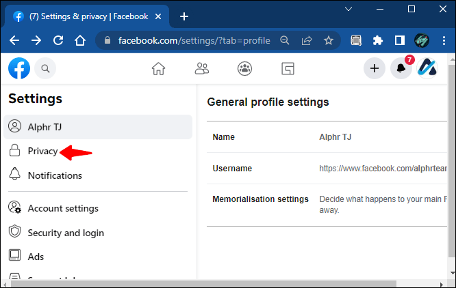Click the Create plus button

pyautogui.click(x=375, y=68)
